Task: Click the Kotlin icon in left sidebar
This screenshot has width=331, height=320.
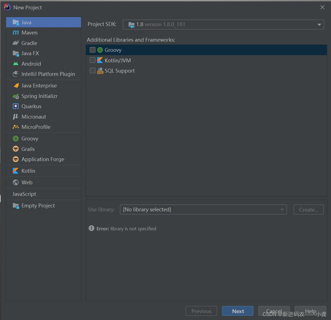Action: pos(16,171)
